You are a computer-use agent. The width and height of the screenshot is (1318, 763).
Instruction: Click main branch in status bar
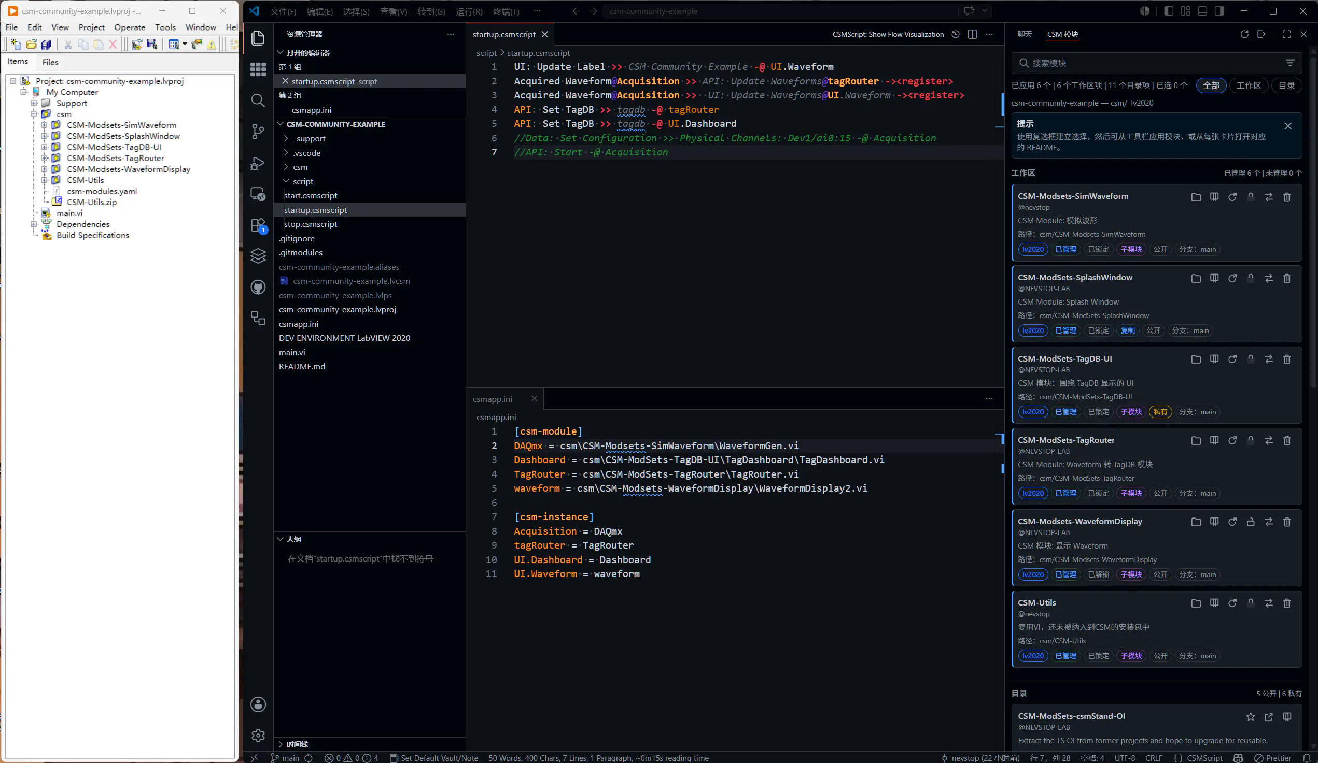coord(285,758)
